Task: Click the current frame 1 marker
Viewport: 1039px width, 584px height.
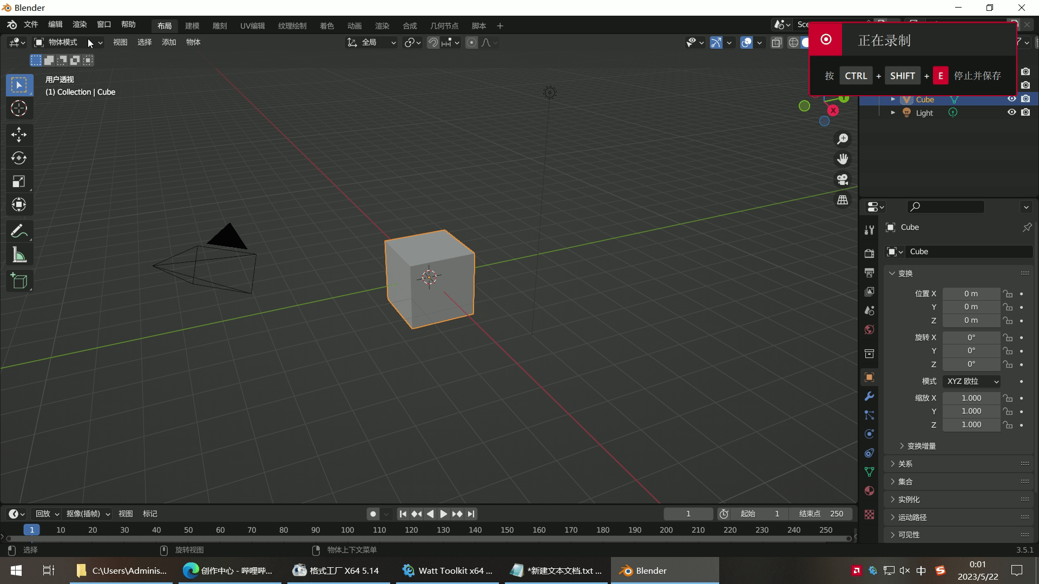Action: click(32, 530)
